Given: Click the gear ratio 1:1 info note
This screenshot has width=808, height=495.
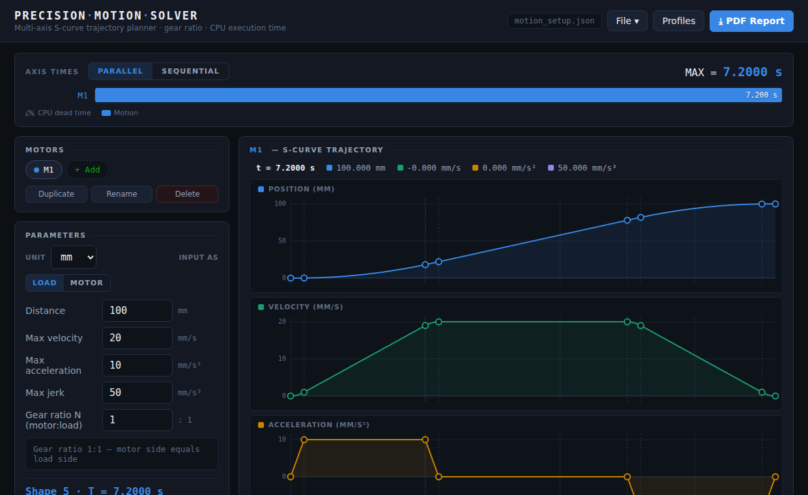Looking at the screenshot, I should pos(122,454).
